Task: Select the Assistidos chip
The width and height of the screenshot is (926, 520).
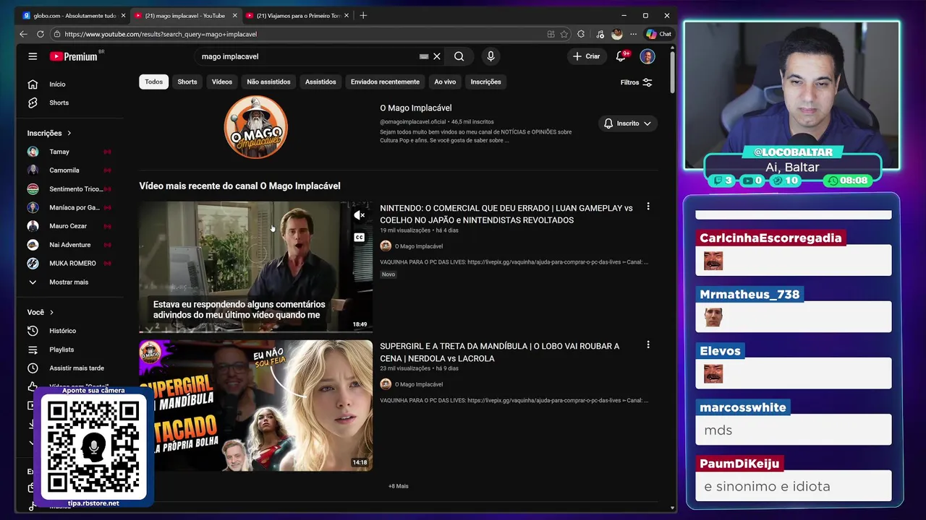Action: pos(320,82)
